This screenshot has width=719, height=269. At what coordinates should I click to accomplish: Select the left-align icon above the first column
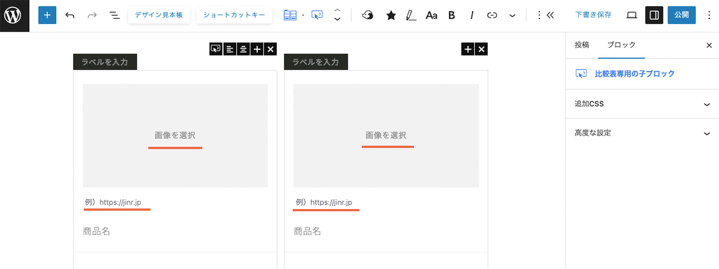pos(230,49)
